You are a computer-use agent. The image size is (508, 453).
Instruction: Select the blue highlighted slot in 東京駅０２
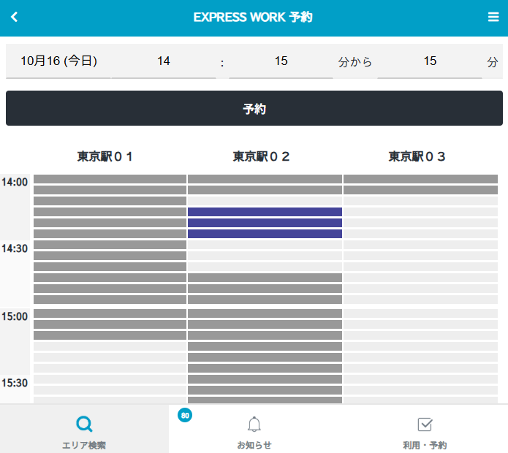[265, 223]
